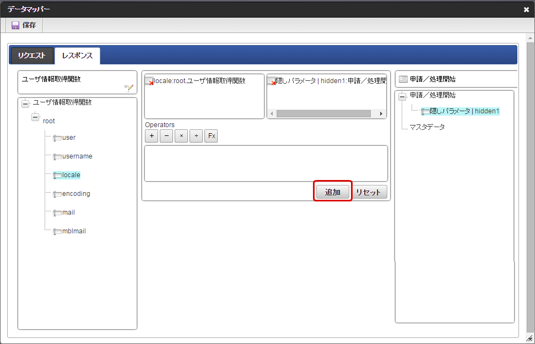
Task: Select 隠しパラメータ | hidden1 tree item
Action: tap(464, 111)
